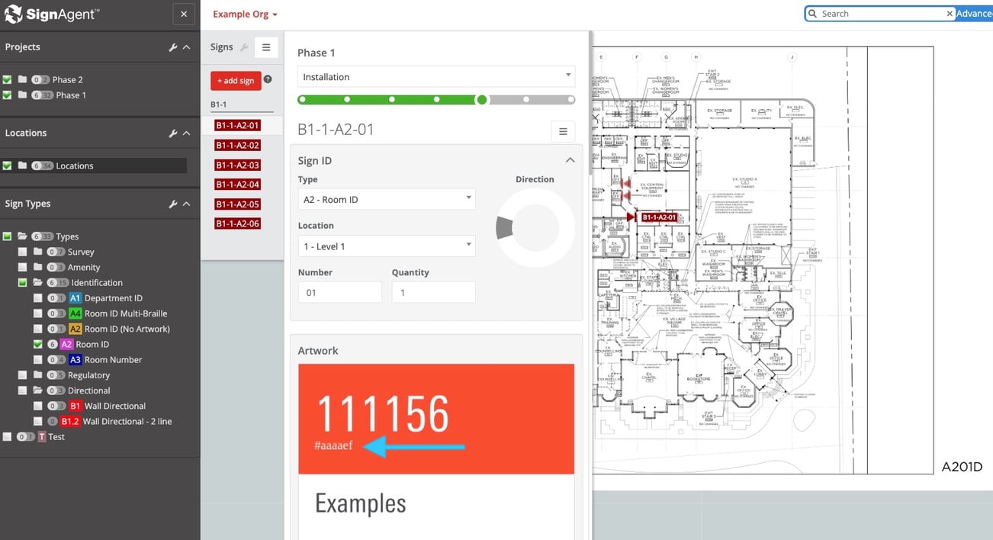This screenshot has height=540, width=993.
Task: Uncheck the A2 Room ID sign type
Action: 38,345
